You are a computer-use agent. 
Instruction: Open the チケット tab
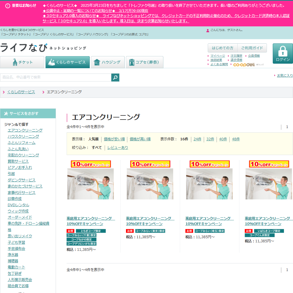tap(22, 62)
